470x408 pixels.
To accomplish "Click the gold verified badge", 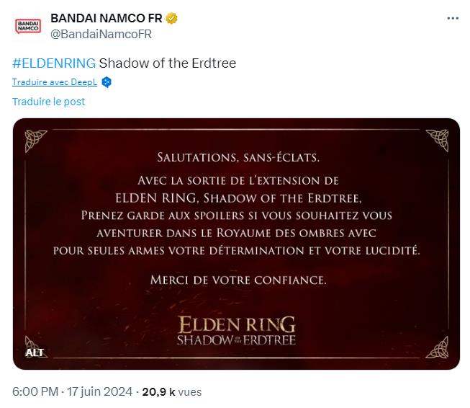I will (x=170, y=19).
